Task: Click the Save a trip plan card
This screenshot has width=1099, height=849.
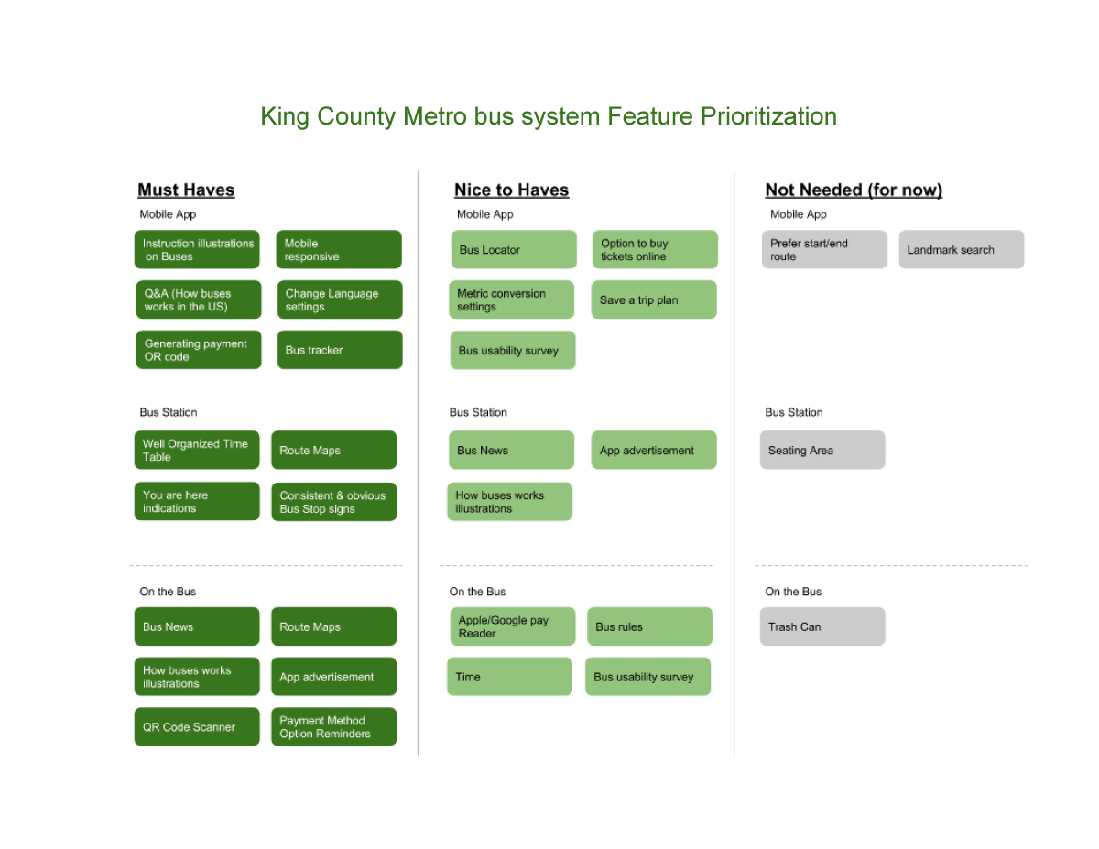Action: [654, 299]
